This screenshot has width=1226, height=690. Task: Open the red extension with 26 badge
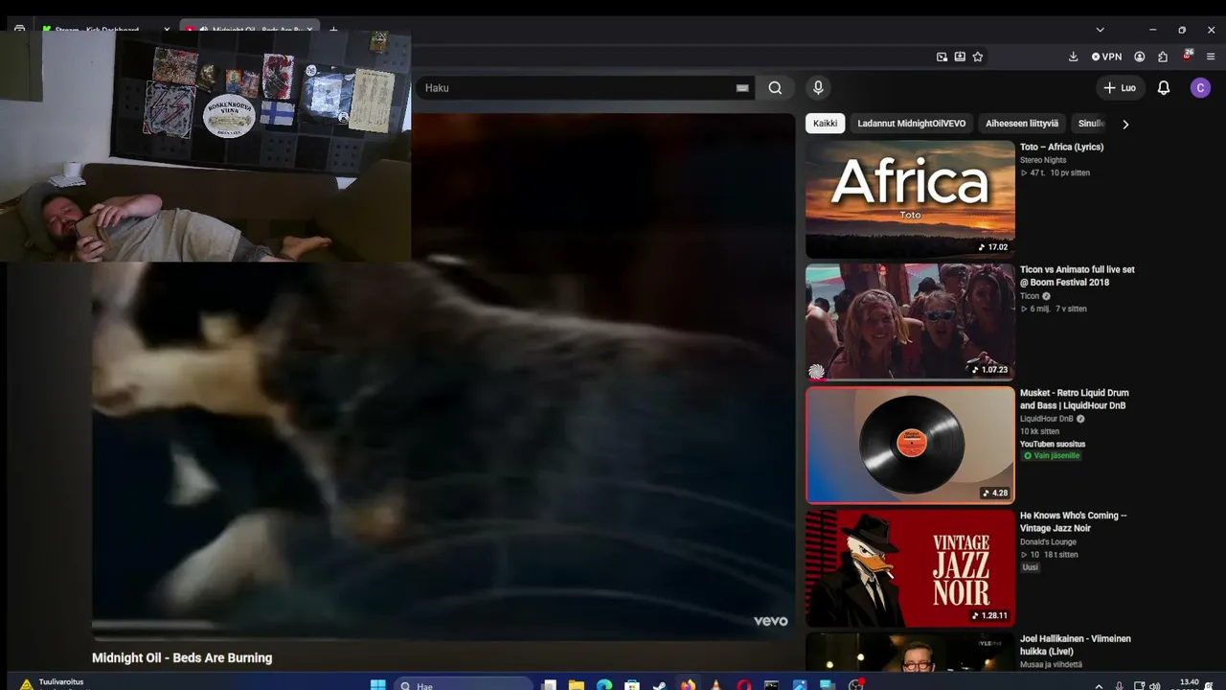click(1187, 56)
